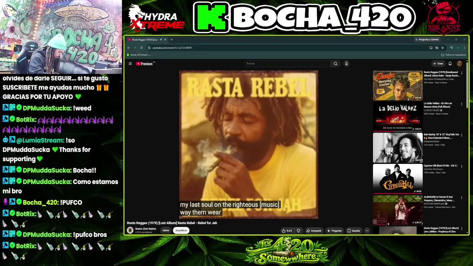This screenshot has width=473, height=266.
Task: Open ALBOROSIE & Friends video thumbnail
Action: [x=398, y=210]
